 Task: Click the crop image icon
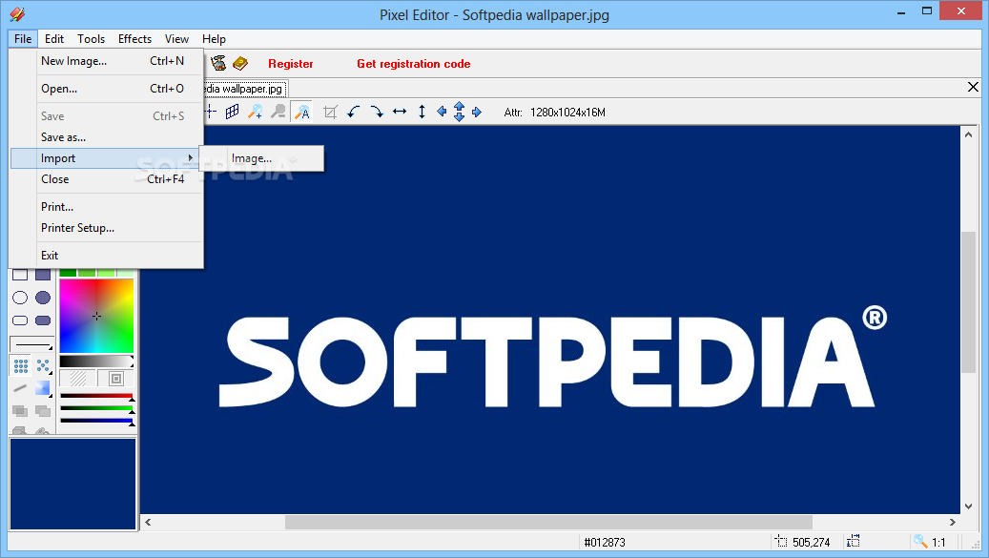pyautogui.click(x=330, y=113)
